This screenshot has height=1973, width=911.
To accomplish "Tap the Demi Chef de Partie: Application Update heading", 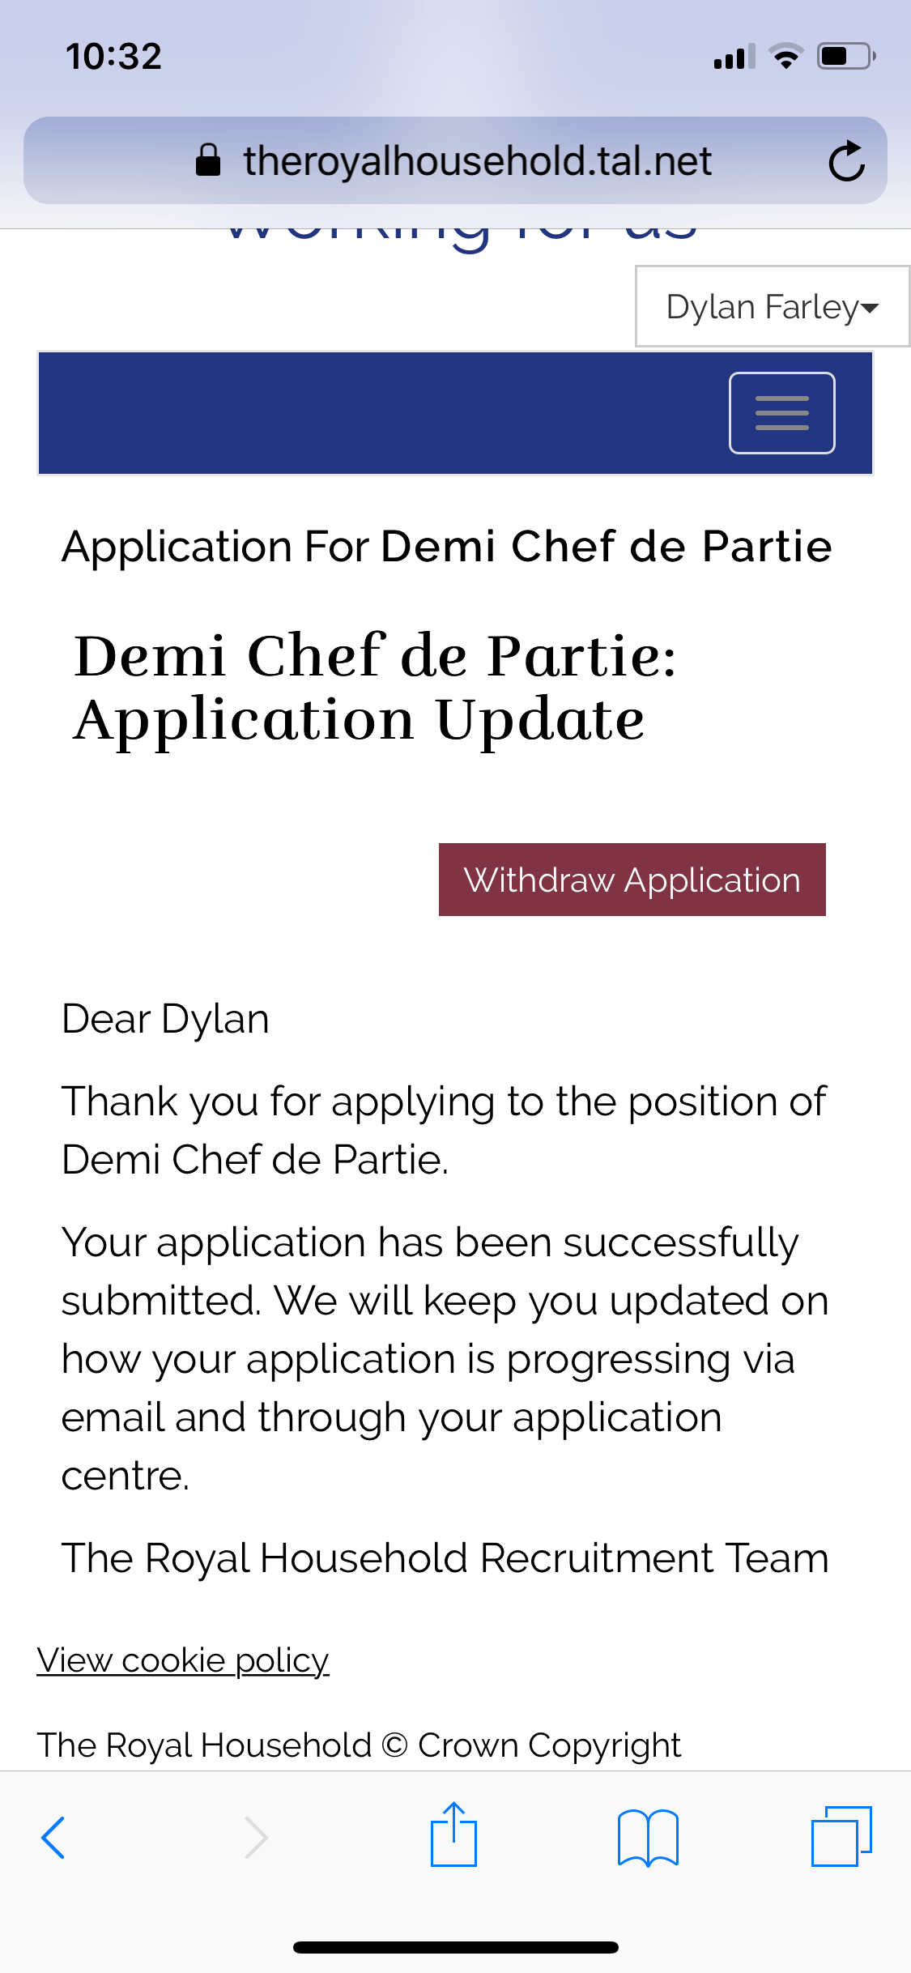I will point(375,687).
